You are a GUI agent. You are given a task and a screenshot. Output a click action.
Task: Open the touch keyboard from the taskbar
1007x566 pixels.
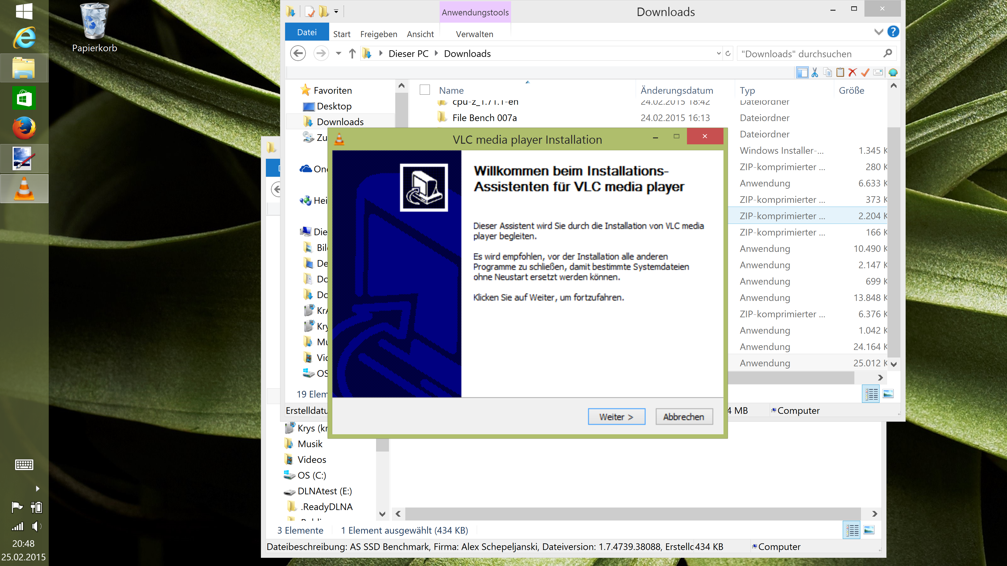24,464
